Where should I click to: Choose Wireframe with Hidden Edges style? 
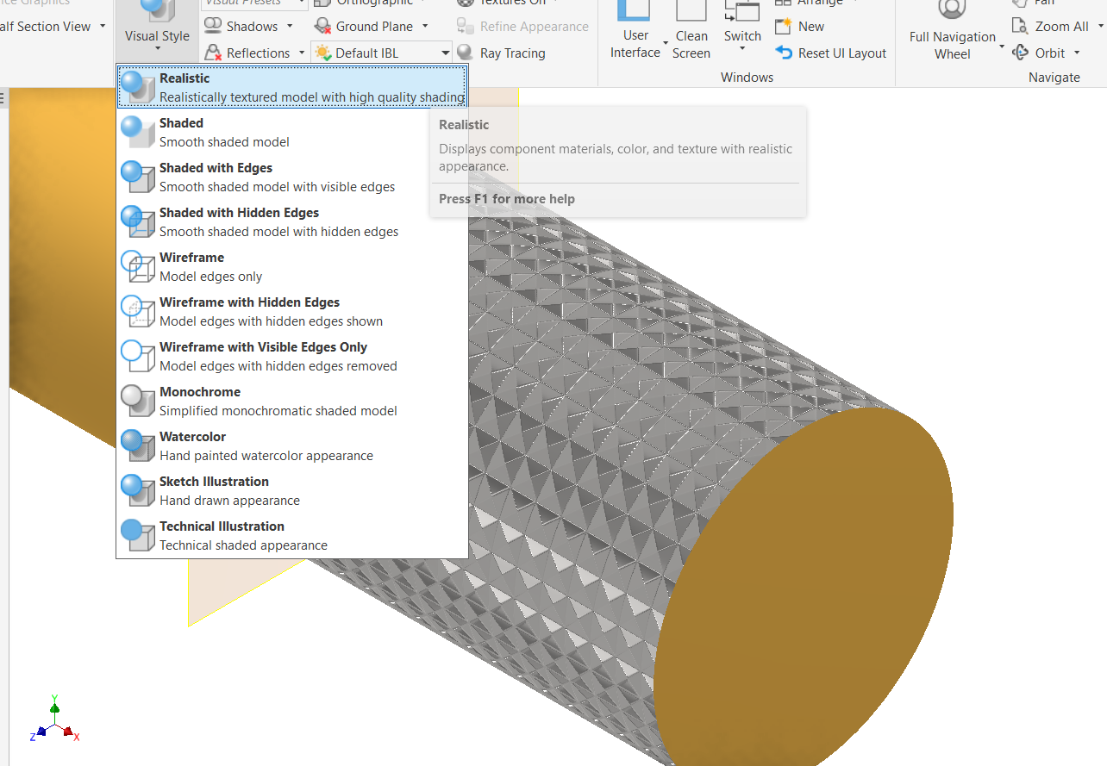click(x=292, y=311)
